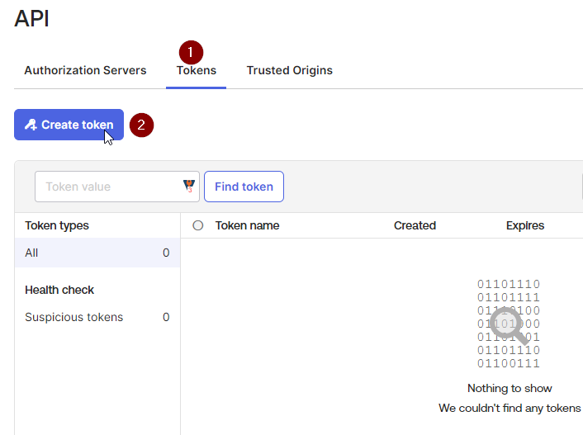The width and height of the screenshot is (583, 435).
Task: Click the extension icon inside Token value field
Action: tap(189, 186)
